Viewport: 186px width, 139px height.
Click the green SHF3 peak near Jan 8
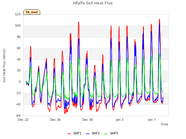point(160,54)
